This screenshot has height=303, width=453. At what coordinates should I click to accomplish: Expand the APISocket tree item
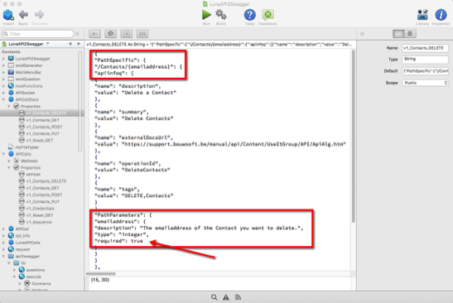click(4, 93)
